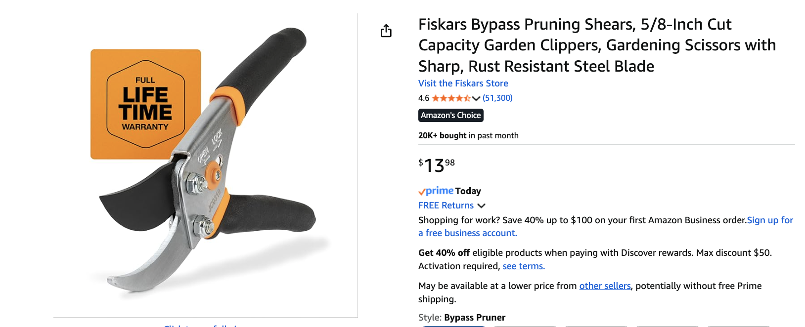Open the 51,300 ratings link

pos(496,98)
